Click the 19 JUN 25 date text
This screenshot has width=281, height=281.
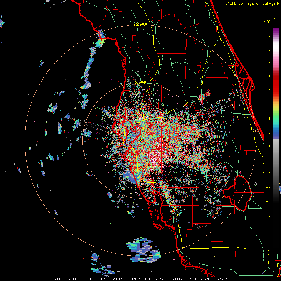(198, 279)
